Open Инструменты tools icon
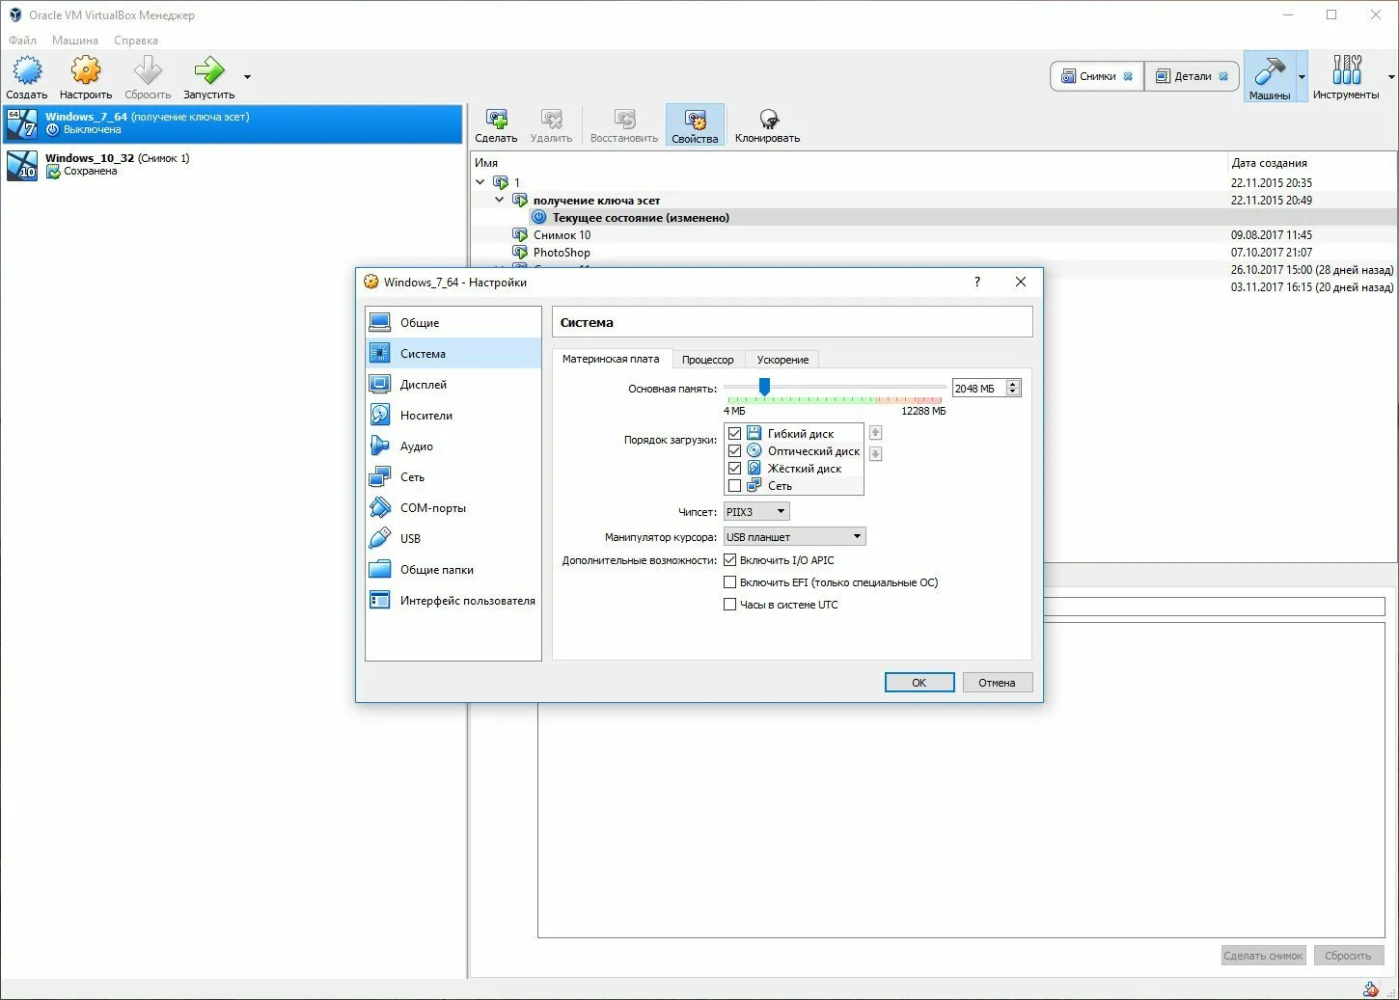Screen dimensions: 1399x1000 pos(1346,71)
